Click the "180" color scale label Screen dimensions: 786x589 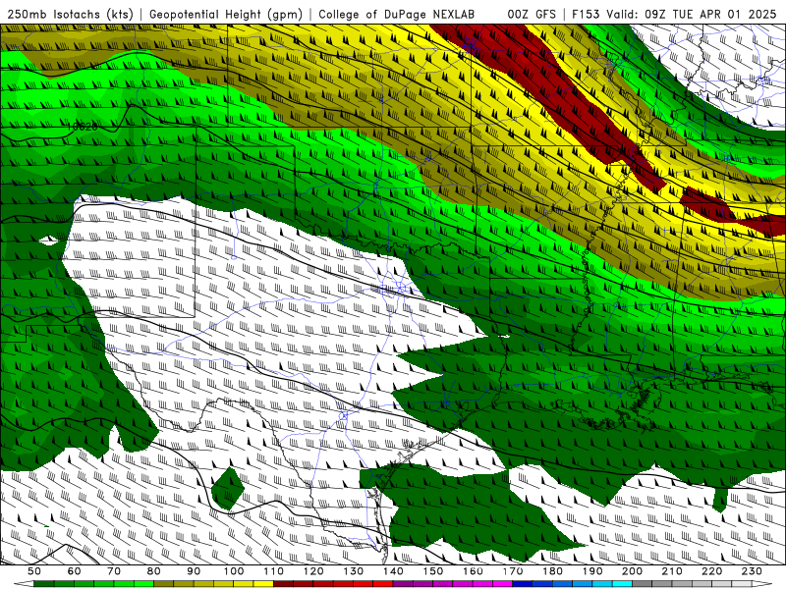[552, 571]
